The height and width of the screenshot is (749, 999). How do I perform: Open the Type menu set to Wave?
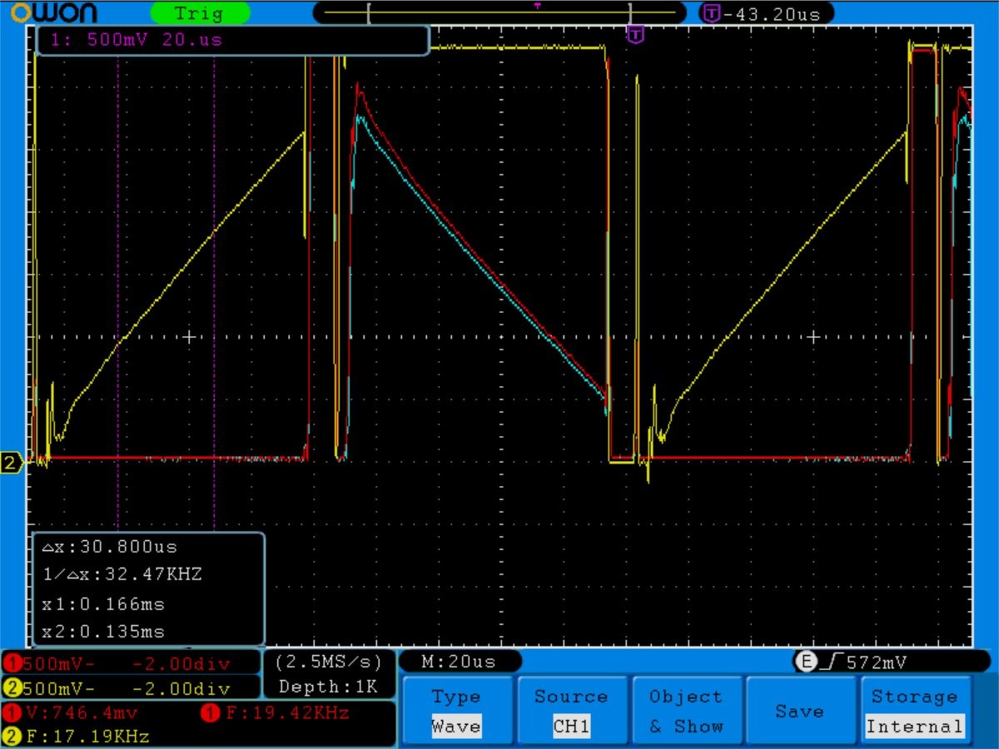tap(456, 711)
